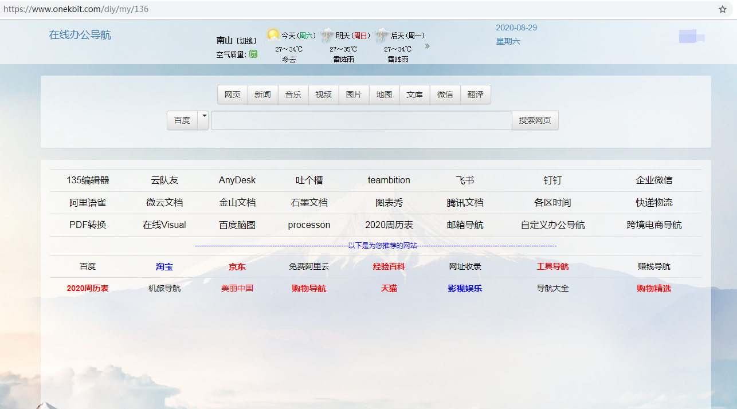737x409 pixels.
Task: Click tomorrow's thunderstorm weather icon
Action: [327, 36]
